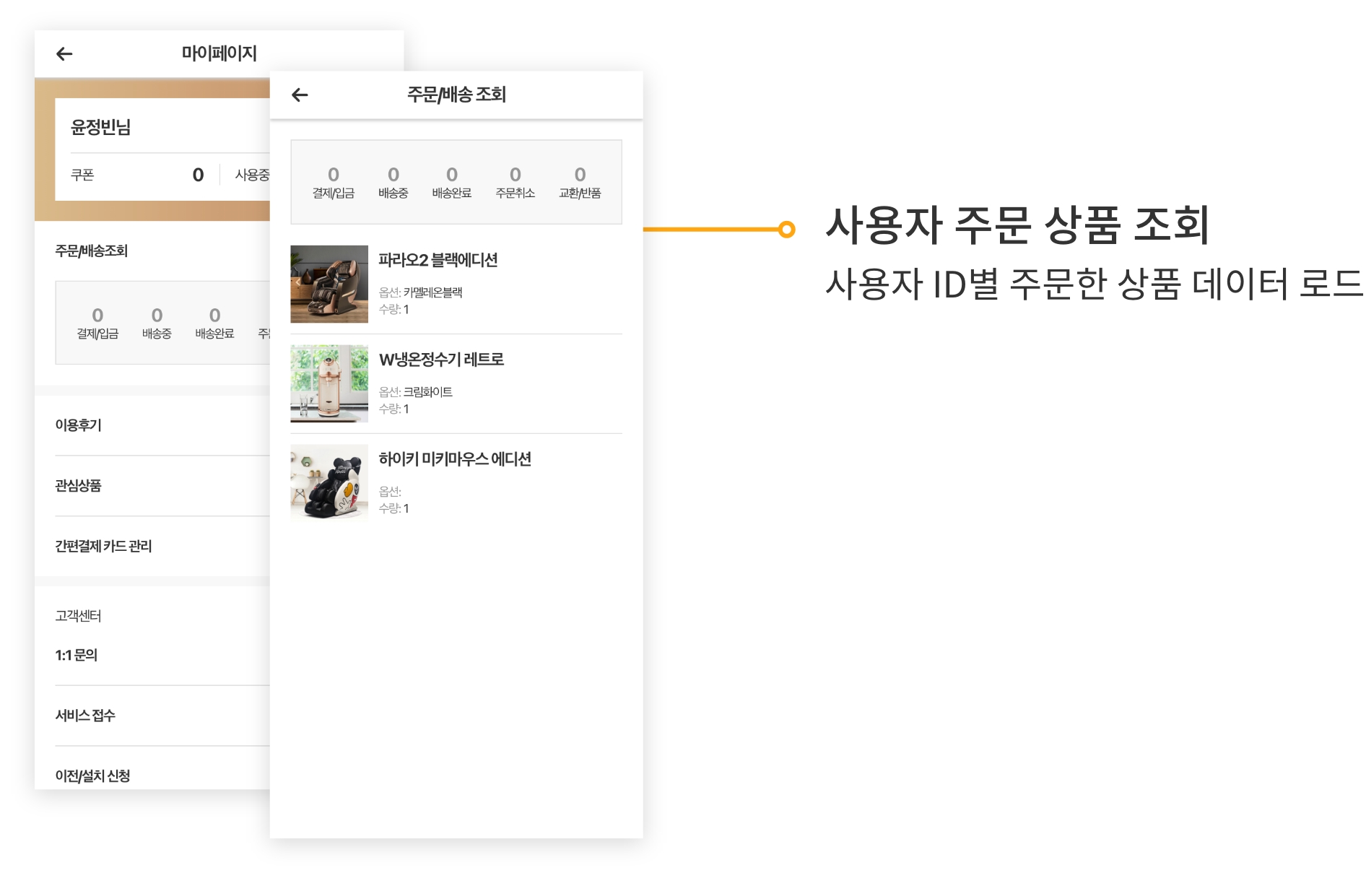This screenshot has height=878, width=1366.
Task: Filter orders by 주문취소
Action: pos(515,183)
